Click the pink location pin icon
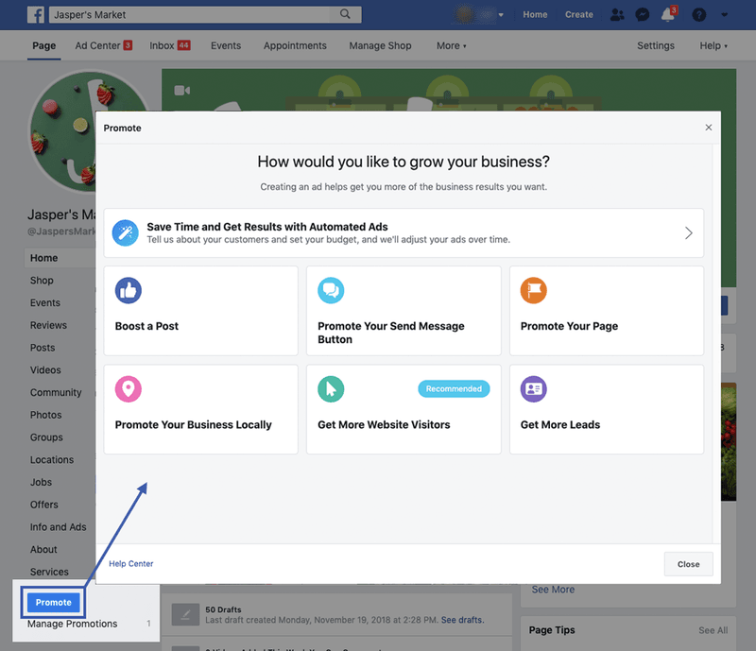The width and height of the screenshot is (756, 651). click(129, 388)
